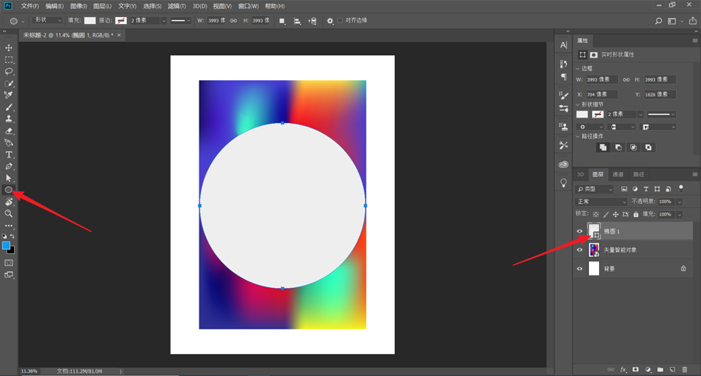This screenshot has width=701, height=376.
Task: Select the Horizontal Type tool
Action: coord(9,155)
